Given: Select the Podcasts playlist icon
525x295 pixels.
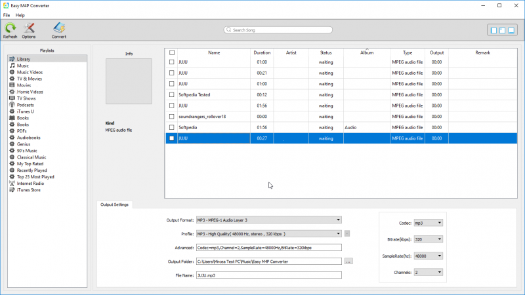Looking at the screenshot, I should pyautogui.click(x=12, y=105).
